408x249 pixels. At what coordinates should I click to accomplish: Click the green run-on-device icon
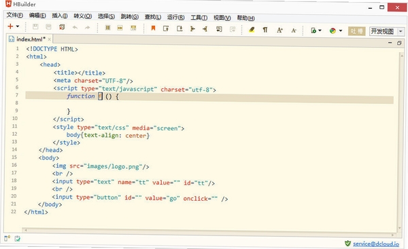pyautogui.click(x=313, y=31)
